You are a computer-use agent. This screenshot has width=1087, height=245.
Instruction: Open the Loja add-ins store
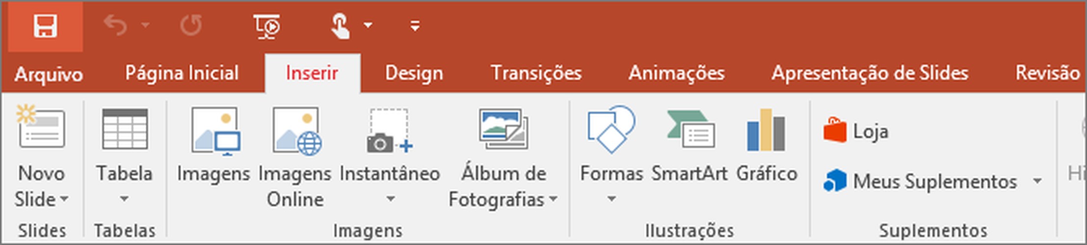click(x=856, y=131)
